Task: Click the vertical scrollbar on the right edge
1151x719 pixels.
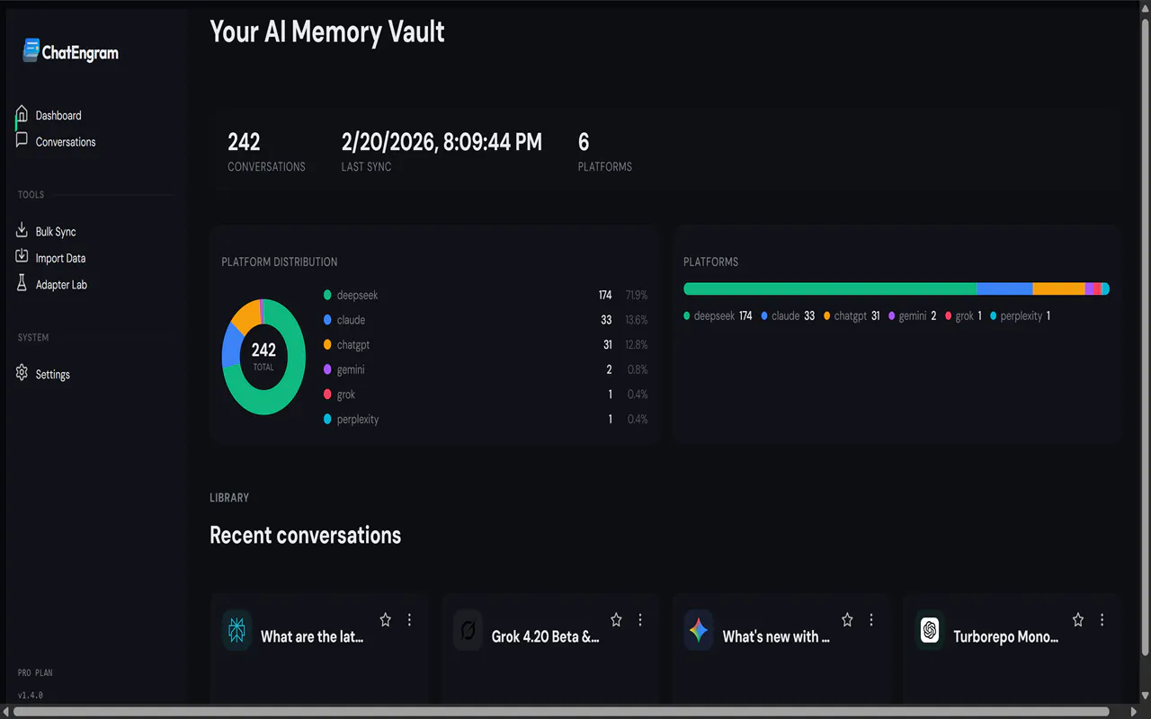Action: tap(1145, 337)
